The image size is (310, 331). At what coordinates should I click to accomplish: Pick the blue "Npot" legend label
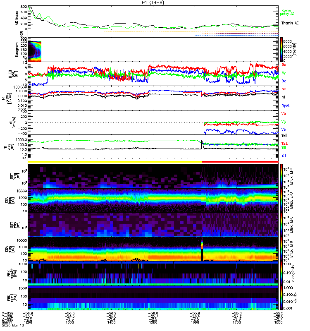pyautogui.click(x=285, y=106)
